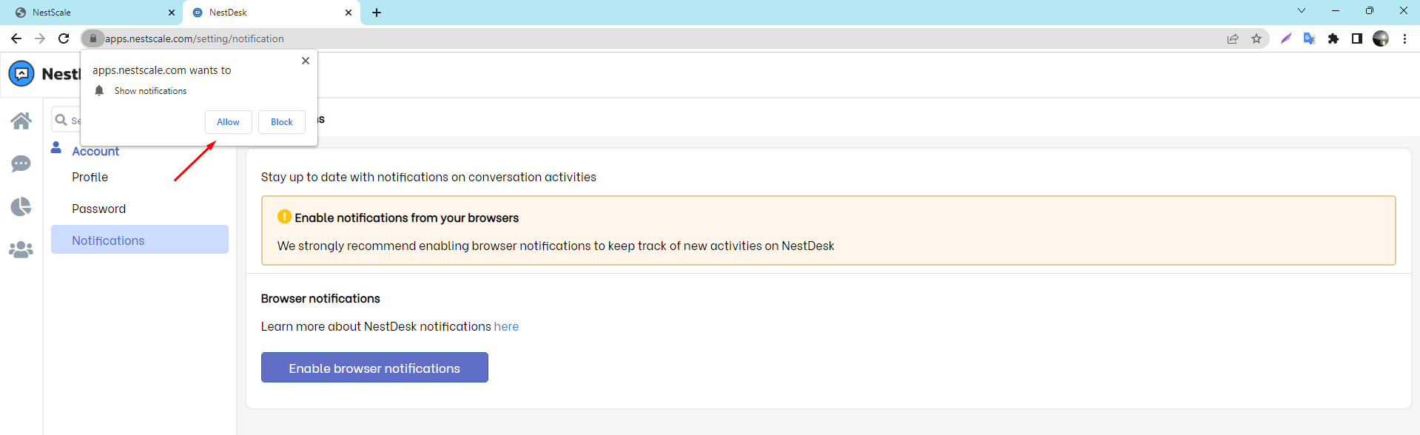Select Password in the Account settings menu
This screenshot has height=435, width=1420.
[x=98, y=208]
